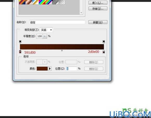Click the 不透明度 opacity input field
The width and height of the screenshot is (151, 118).
[x=40, y=62]
